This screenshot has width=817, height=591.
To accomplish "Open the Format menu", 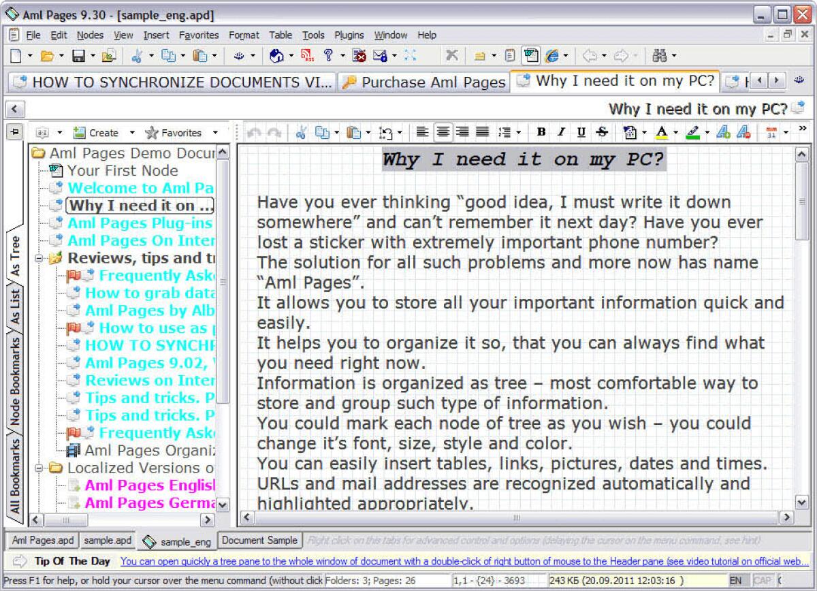I will pyautogui.click(x=244, y=35).
